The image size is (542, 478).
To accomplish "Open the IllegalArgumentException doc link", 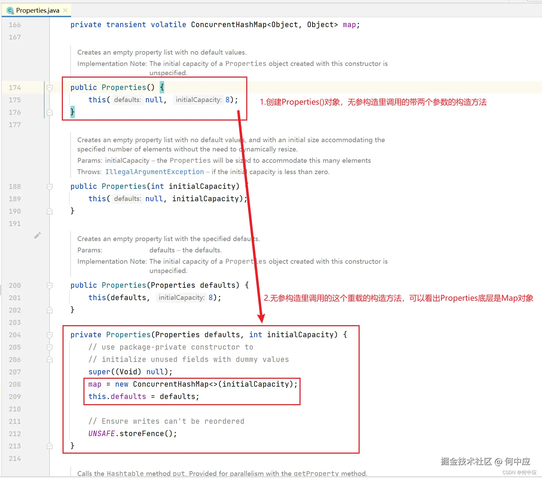I will tap(155, 172).
